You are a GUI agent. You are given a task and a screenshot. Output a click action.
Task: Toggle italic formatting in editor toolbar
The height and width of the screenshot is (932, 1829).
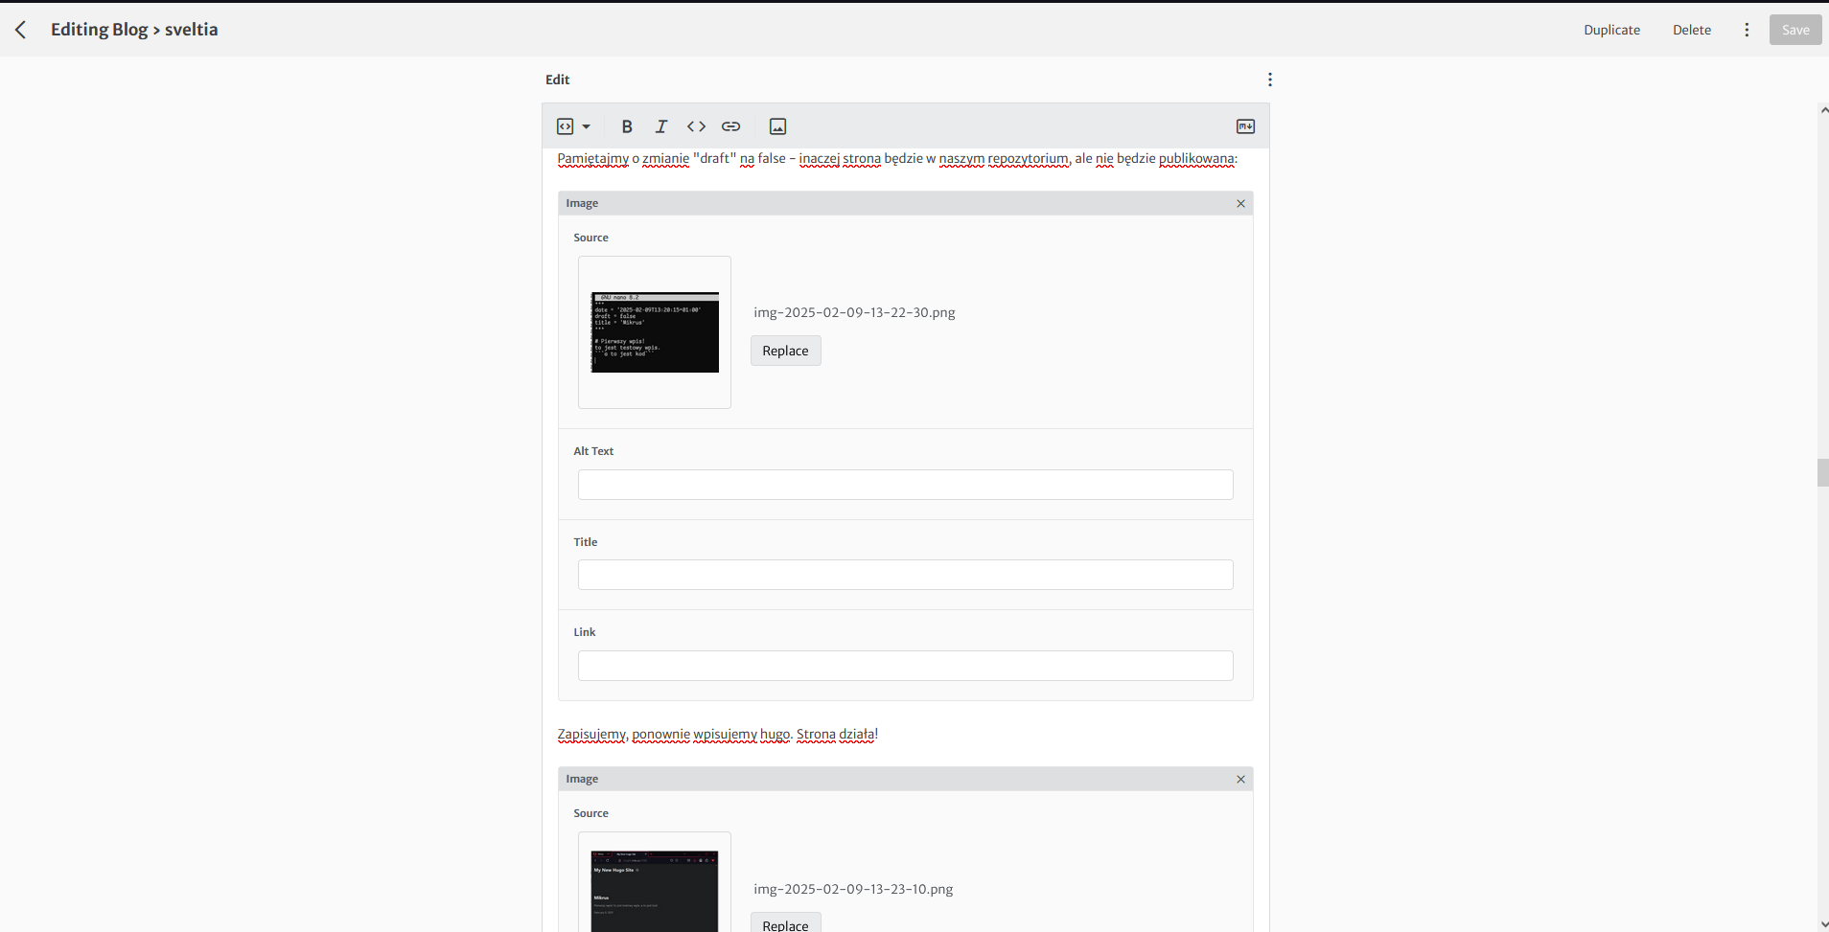tap(661, 126)
